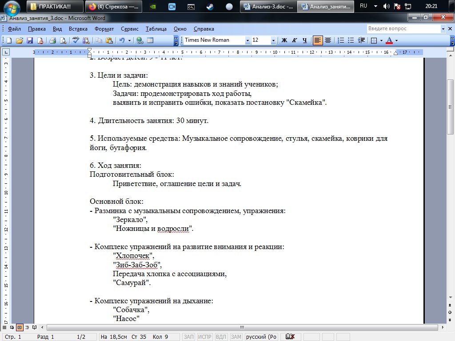Click the numbered list icon
Screen dimensions: 455x341
341,40
